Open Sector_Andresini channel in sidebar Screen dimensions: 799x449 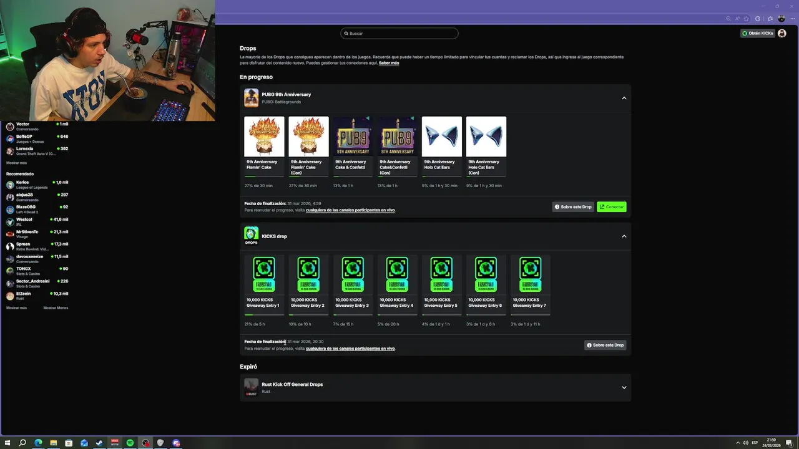pos(37,283)
